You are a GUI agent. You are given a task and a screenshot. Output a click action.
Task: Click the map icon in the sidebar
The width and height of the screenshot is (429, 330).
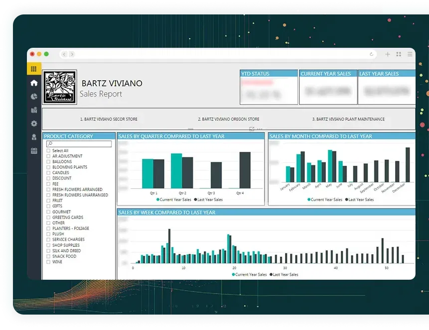point(34,110)
